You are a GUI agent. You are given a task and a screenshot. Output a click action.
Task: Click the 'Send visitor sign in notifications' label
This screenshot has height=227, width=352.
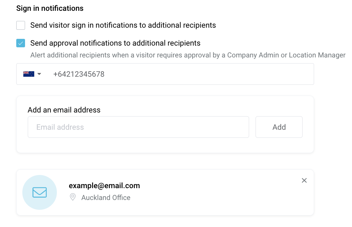point(123,25)
